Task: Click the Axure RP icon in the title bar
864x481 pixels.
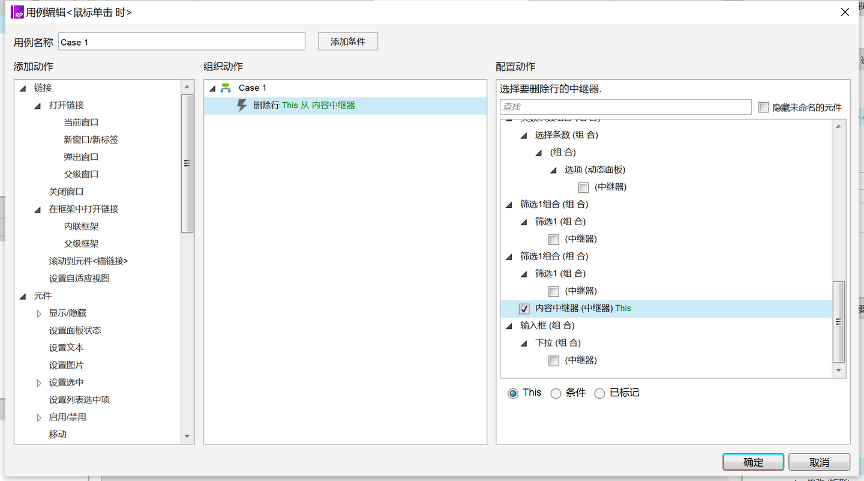Action: click(17, 12)
